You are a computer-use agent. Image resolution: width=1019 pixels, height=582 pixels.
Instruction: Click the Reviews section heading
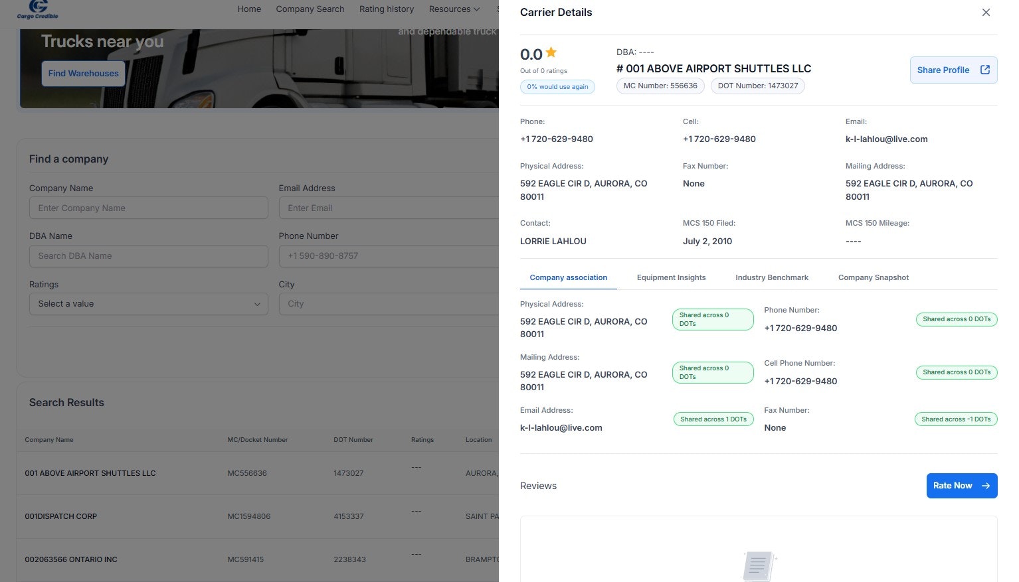538,486
